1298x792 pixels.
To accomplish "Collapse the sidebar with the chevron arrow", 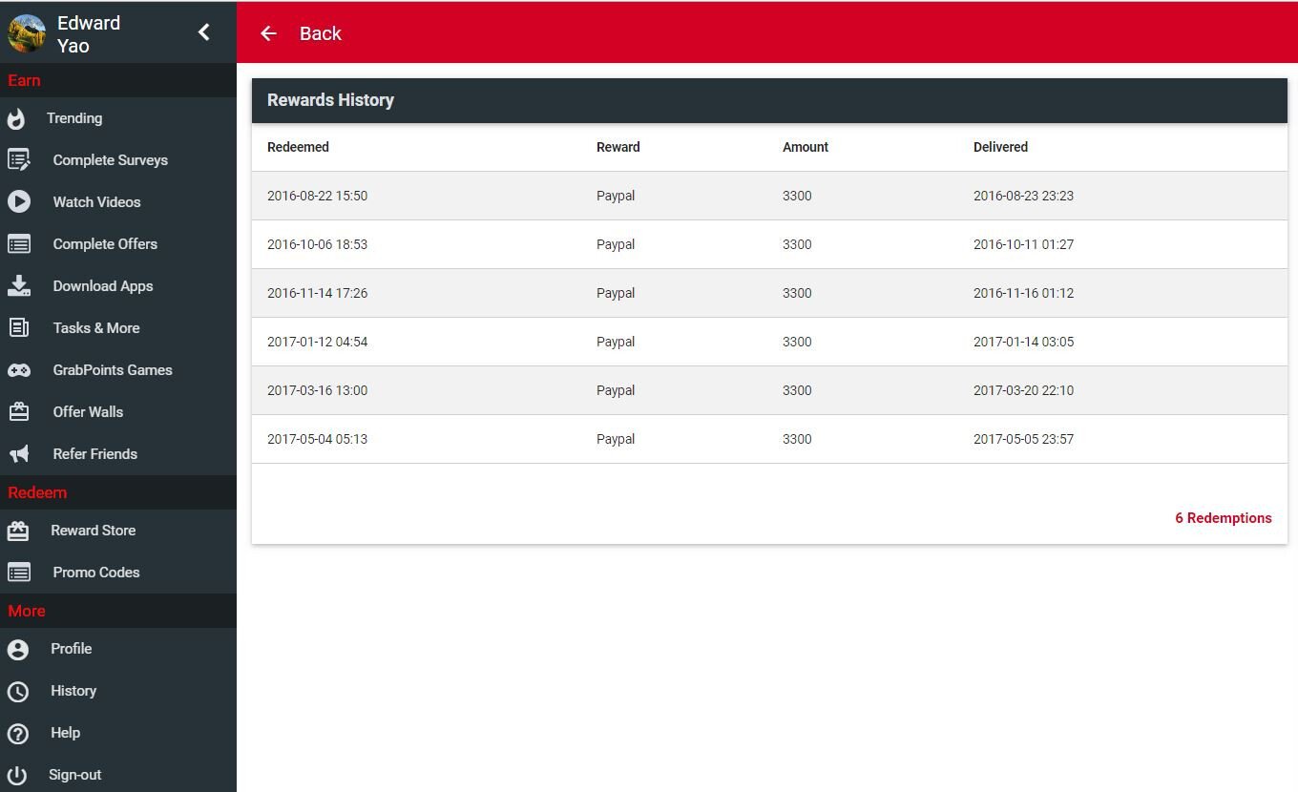I will pos(204,32).
